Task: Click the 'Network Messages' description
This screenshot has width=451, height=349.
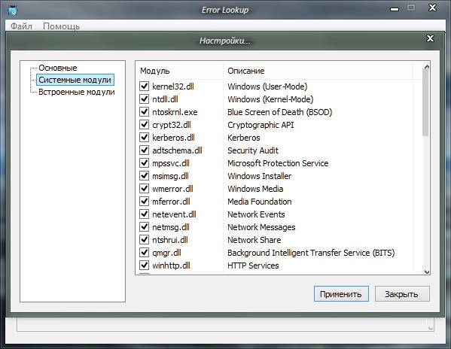Action: (x=261, y=227)
